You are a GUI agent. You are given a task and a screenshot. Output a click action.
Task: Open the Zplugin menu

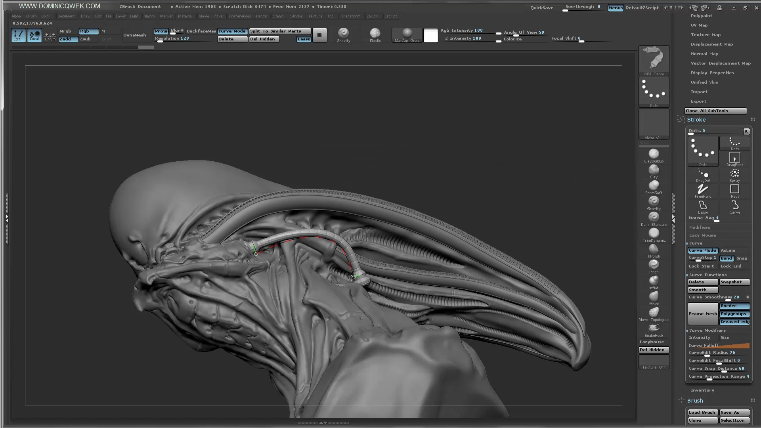click(x=372, y=16)
